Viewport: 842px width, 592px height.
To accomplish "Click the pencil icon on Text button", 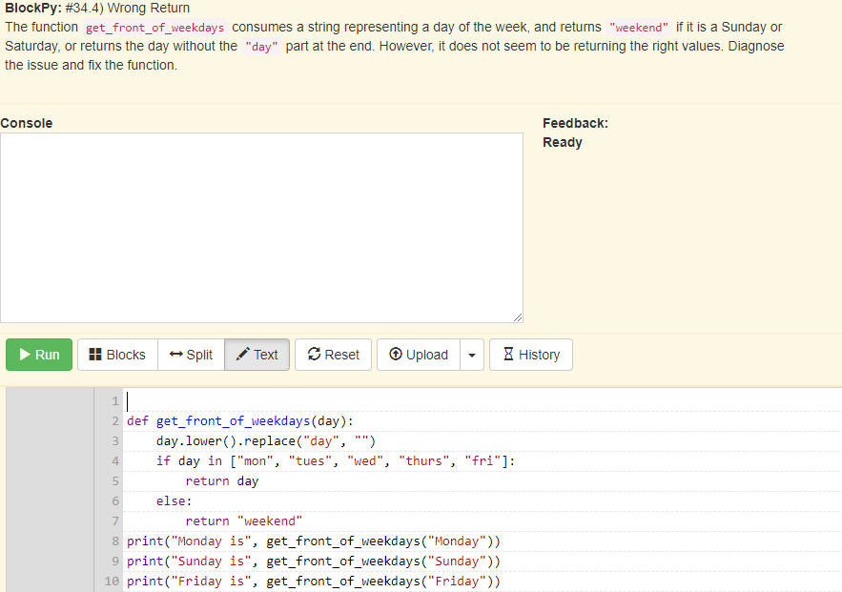I will [240, 355].
